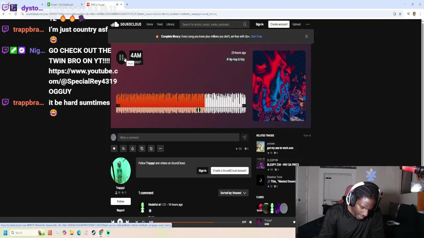Screen dimensions: 424x238
Task: Seek along the bottom player progress bar
Action: point(197,222)
